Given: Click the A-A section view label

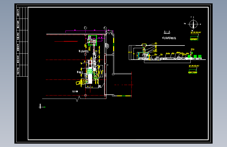Looking at the screenshot, I should (x=167, y=32).
